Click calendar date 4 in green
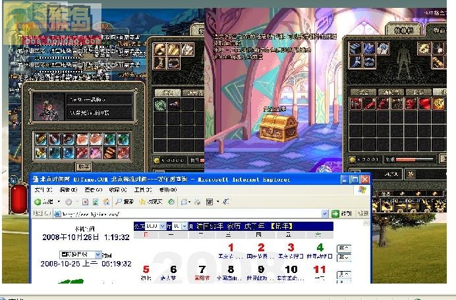 [320, 248]
